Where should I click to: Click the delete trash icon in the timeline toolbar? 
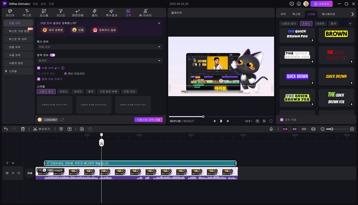click(23, 129)
